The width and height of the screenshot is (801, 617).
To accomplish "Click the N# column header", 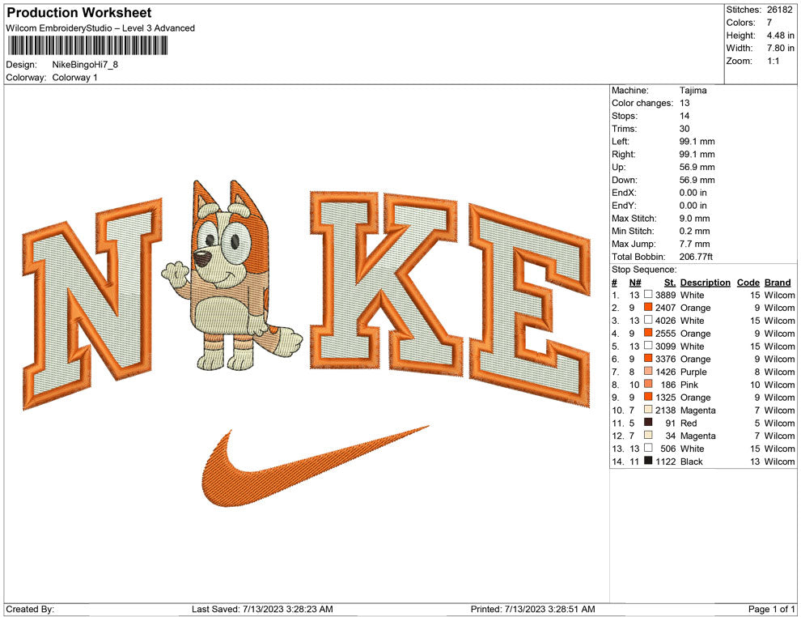I will (635, 283).
